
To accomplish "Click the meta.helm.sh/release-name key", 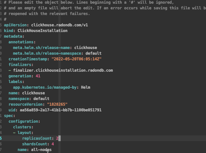I will (x=41, y=48).
